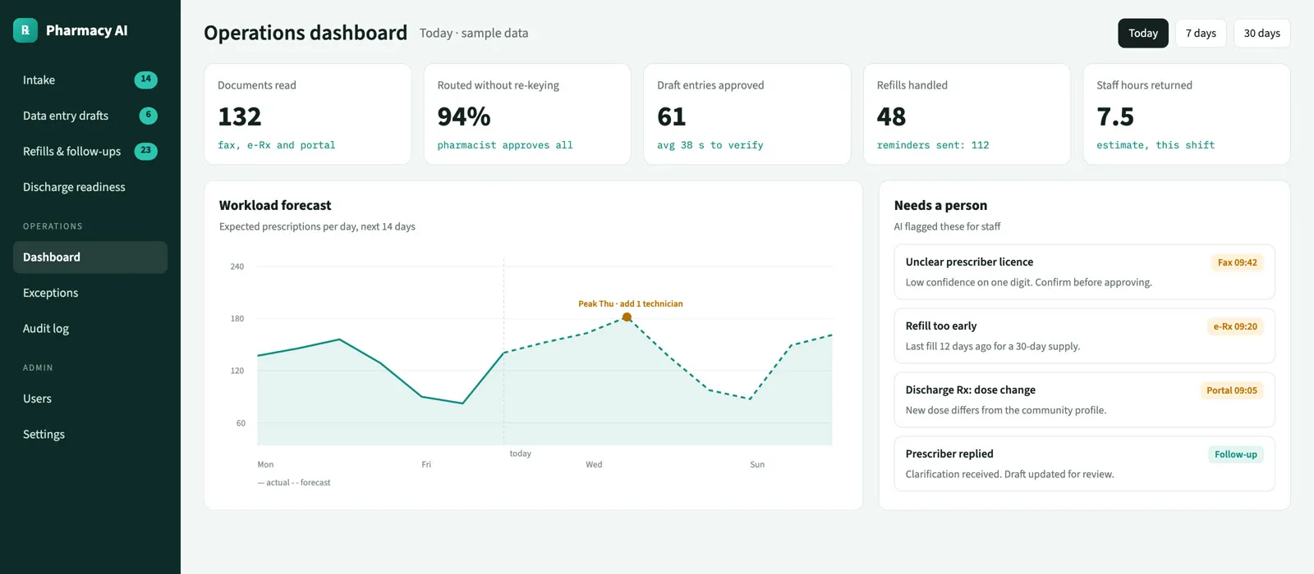This screenshot has height=574, width=1314.
Task: Click the Follow-up tag
Action: pos(1235,454)
